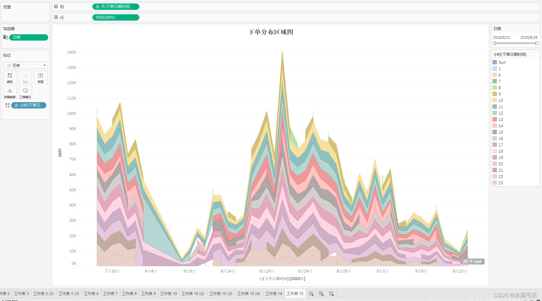
Task: Select the hour 12 legend swatch
Action: (495, 113)
